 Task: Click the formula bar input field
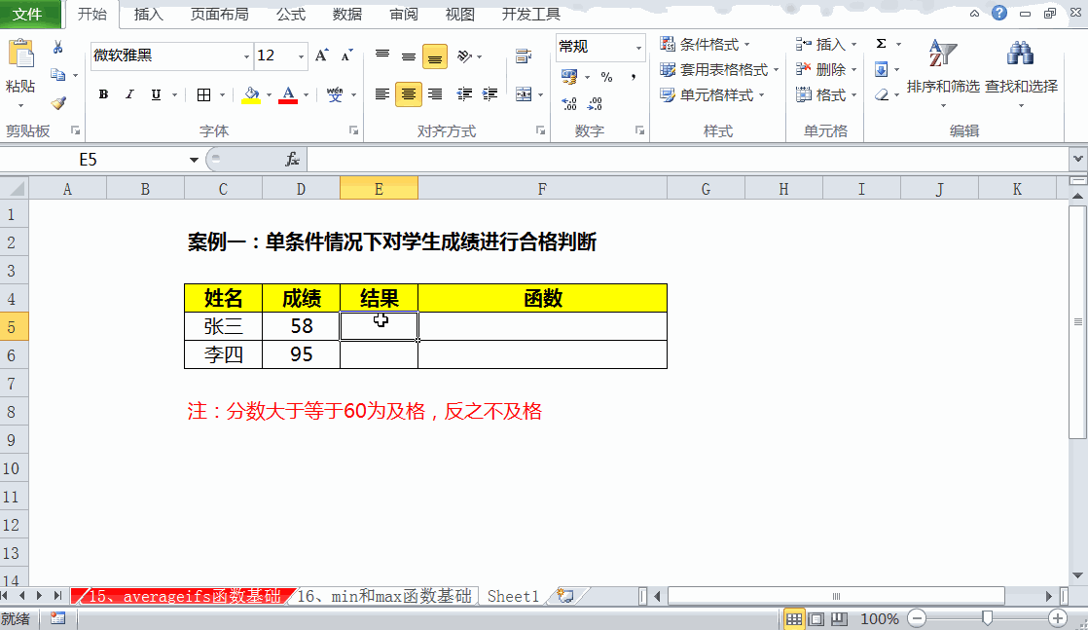click(687, 160)
